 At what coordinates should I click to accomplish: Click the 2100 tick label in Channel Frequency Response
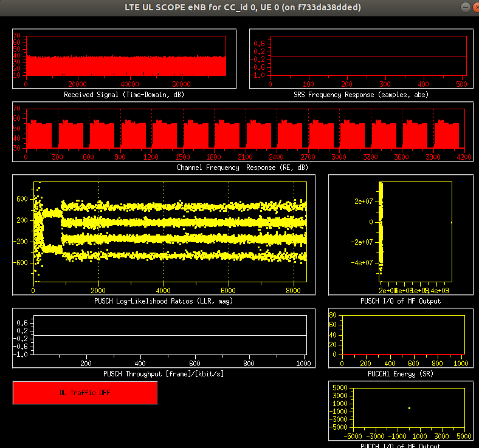(245, 157)
